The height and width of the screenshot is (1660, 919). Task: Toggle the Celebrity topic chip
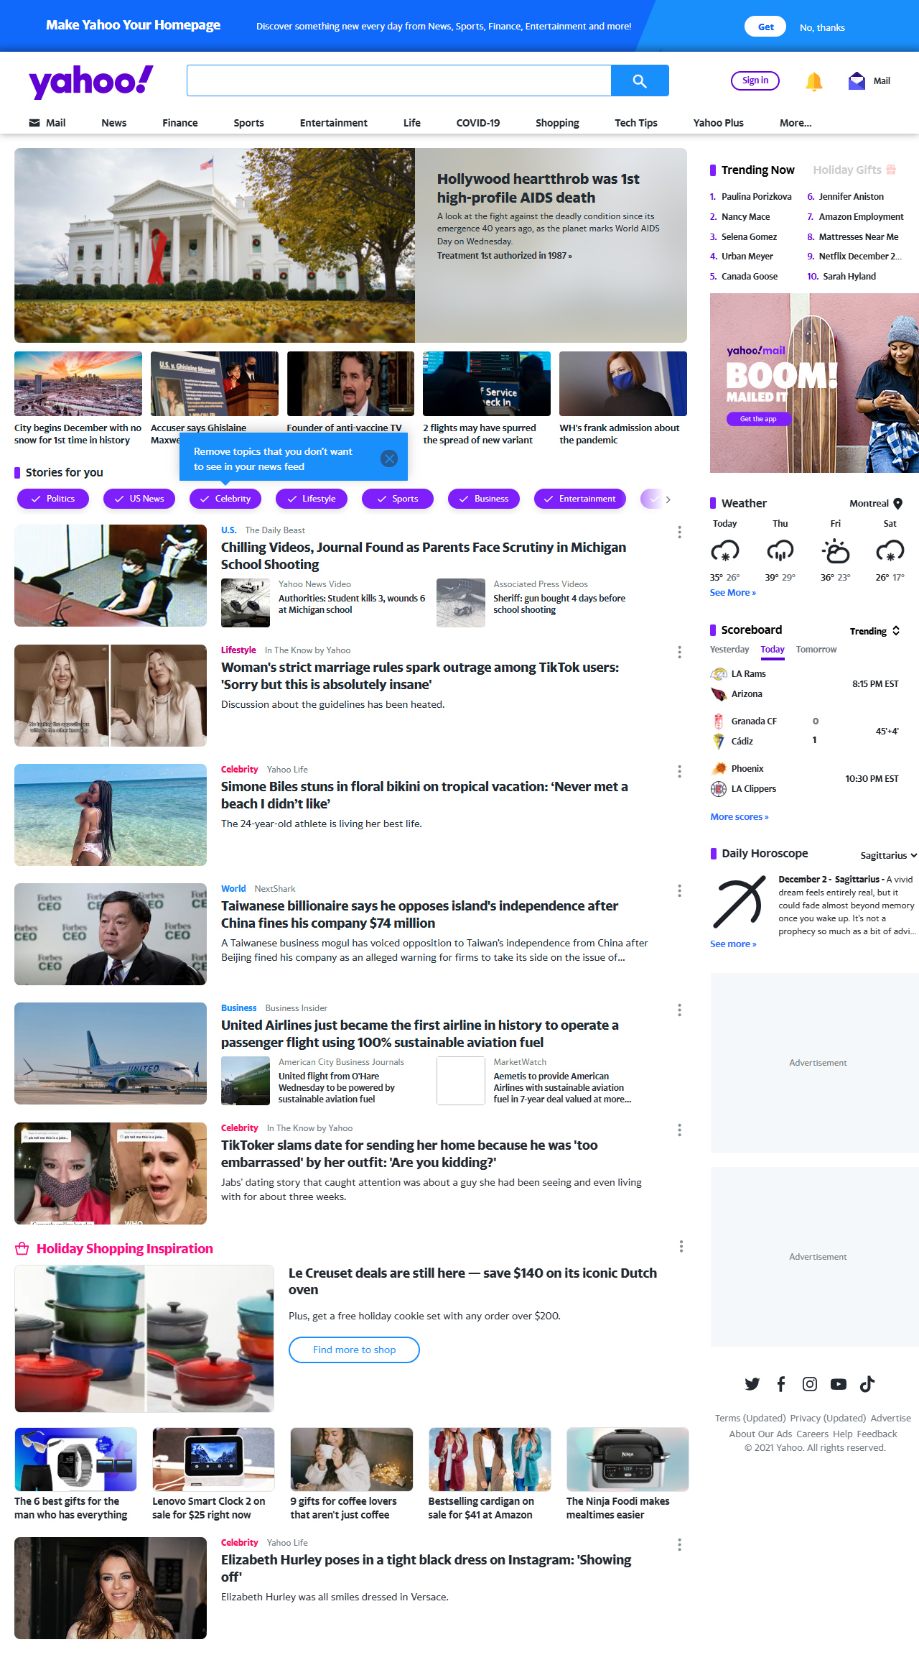coord(225,499)
